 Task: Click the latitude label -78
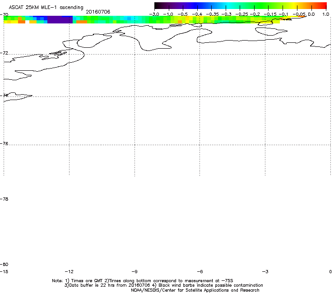[4, 199]
